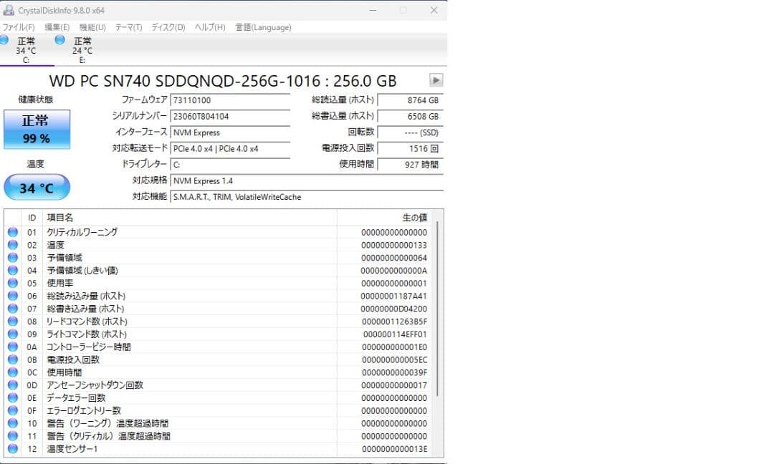The height and width of the screenshot is (464, 774).
Task: Click raw value 0000000000039F for 使用時間
Action: pyautogui.click(x=394, y=372)
